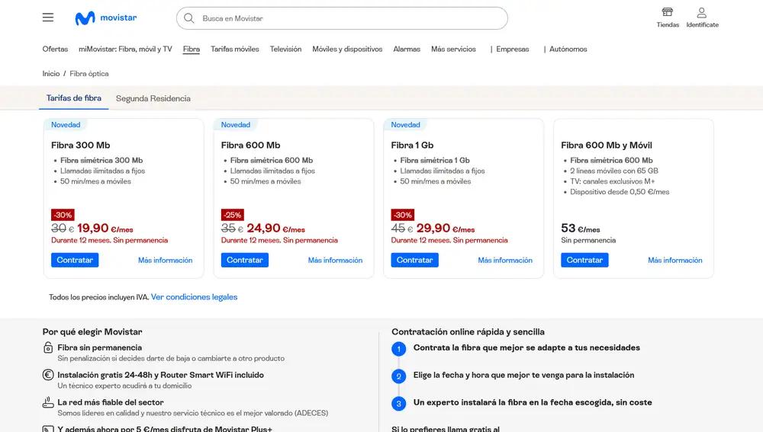763x432 pixels.
Task: Click step 1 circle icon
Action: pos(398,349)
